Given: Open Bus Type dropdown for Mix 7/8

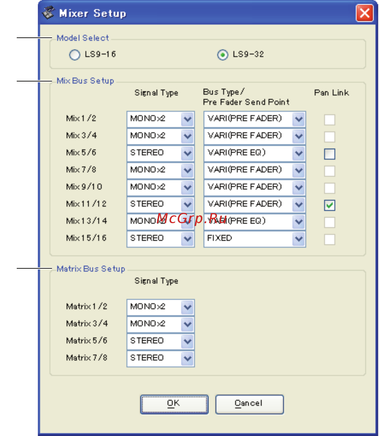Looking at the screenshot, I should pos(255,170).
